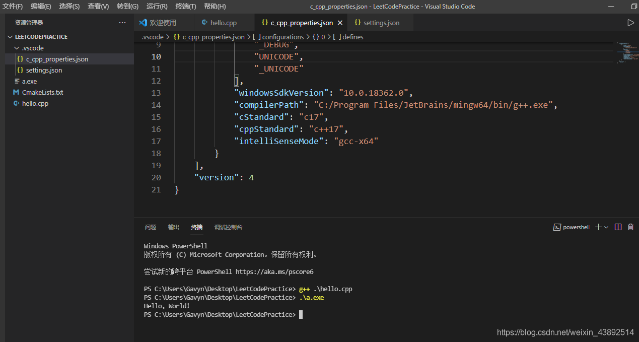Viewport: 639px width, 342px height.
Task: Collapse the .vscode folder
Action: 33,48
